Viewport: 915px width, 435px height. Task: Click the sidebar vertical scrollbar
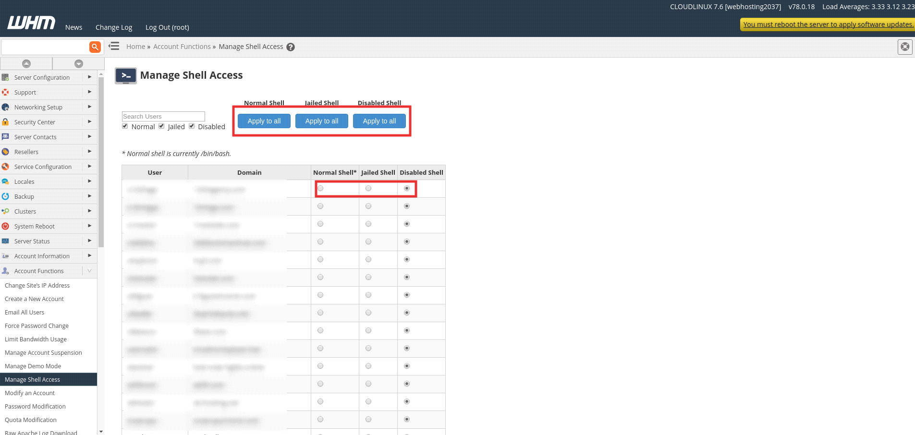tap(101, 162)
